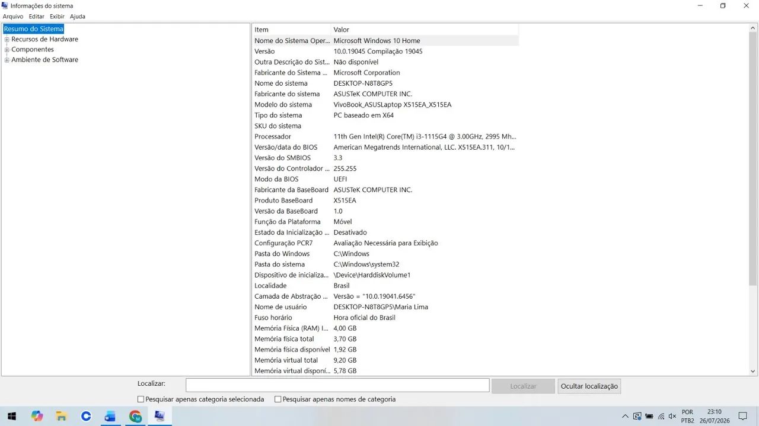Select the Fuso horário row
This screenshot has width=759, height=426.
(385, 318)
